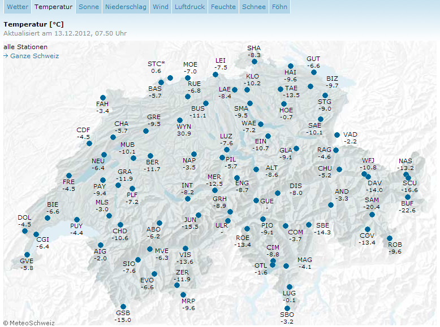Select the ALT station marker
440x327 pixels.
click(256, 169)
